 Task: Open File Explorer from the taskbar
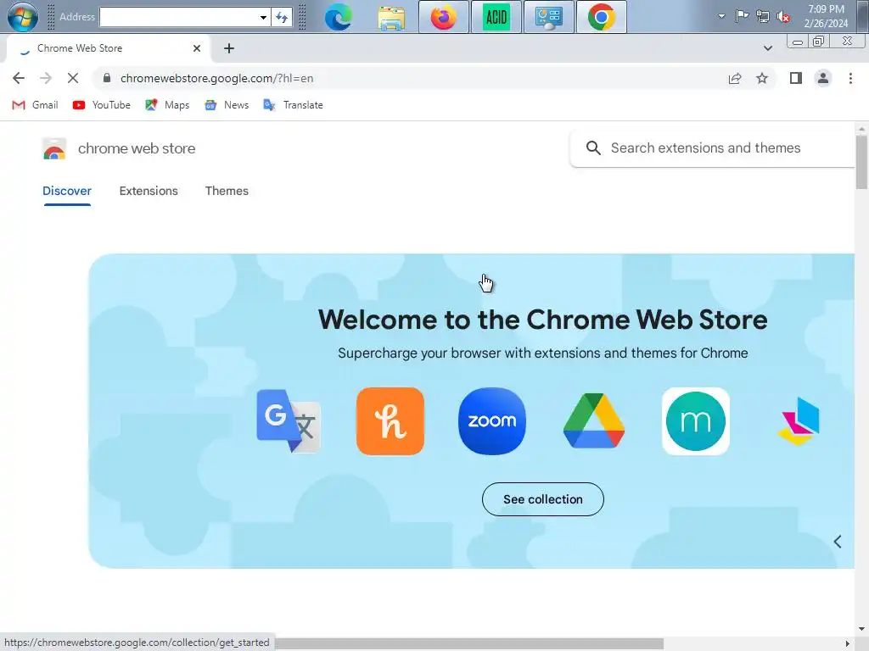pos(391,17)
